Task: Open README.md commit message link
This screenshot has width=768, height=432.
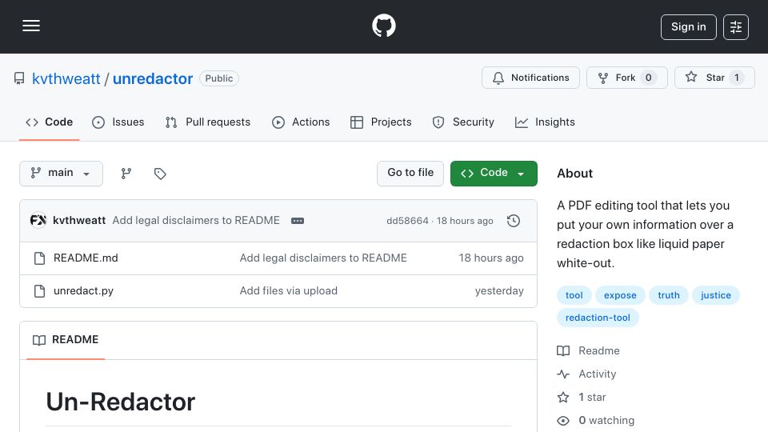Action: pos(323,258)
